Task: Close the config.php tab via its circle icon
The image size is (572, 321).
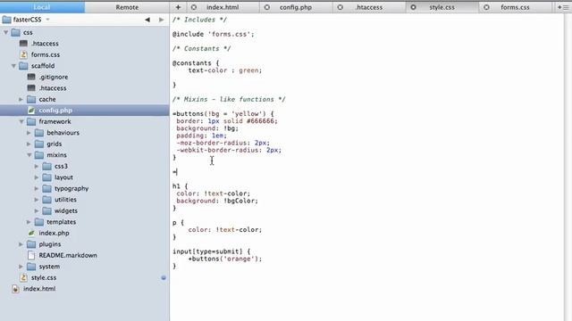Action: pyautogui.click(x=267, y=7)
